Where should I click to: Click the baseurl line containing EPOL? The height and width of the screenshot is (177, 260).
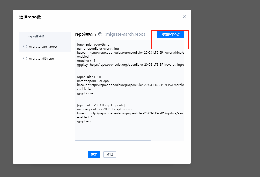coord(131,85)
